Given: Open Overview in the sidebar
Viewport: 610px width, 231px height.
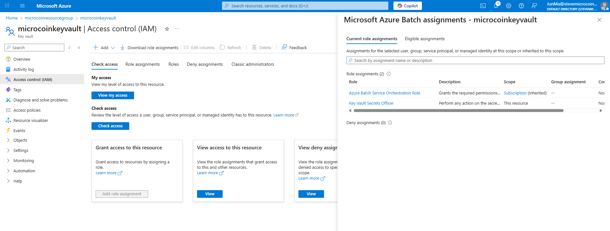Looking at the screenshot, I should click(22, 59).
